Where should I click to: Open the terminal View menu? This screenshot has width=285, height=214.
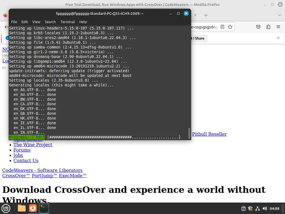36,22
